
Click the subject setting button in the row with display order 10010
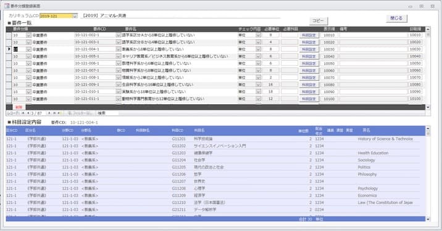click(309, 35)
